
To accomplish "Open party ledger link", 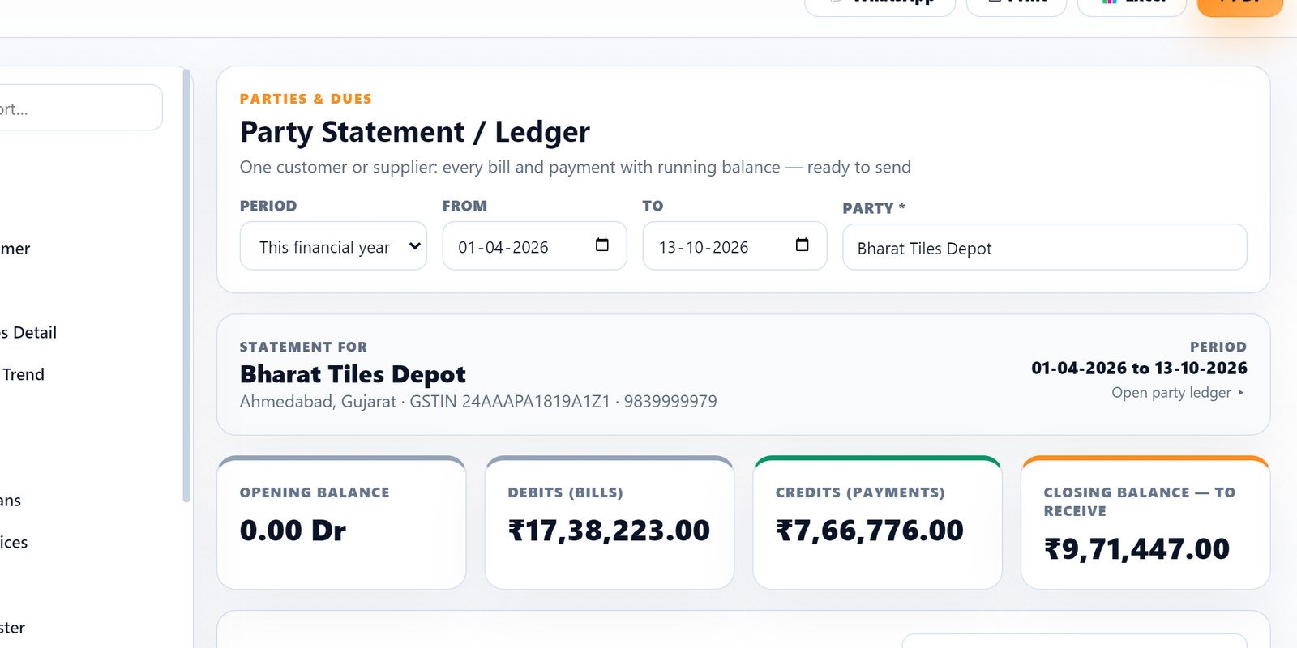I will click(x=1178, y=393).
